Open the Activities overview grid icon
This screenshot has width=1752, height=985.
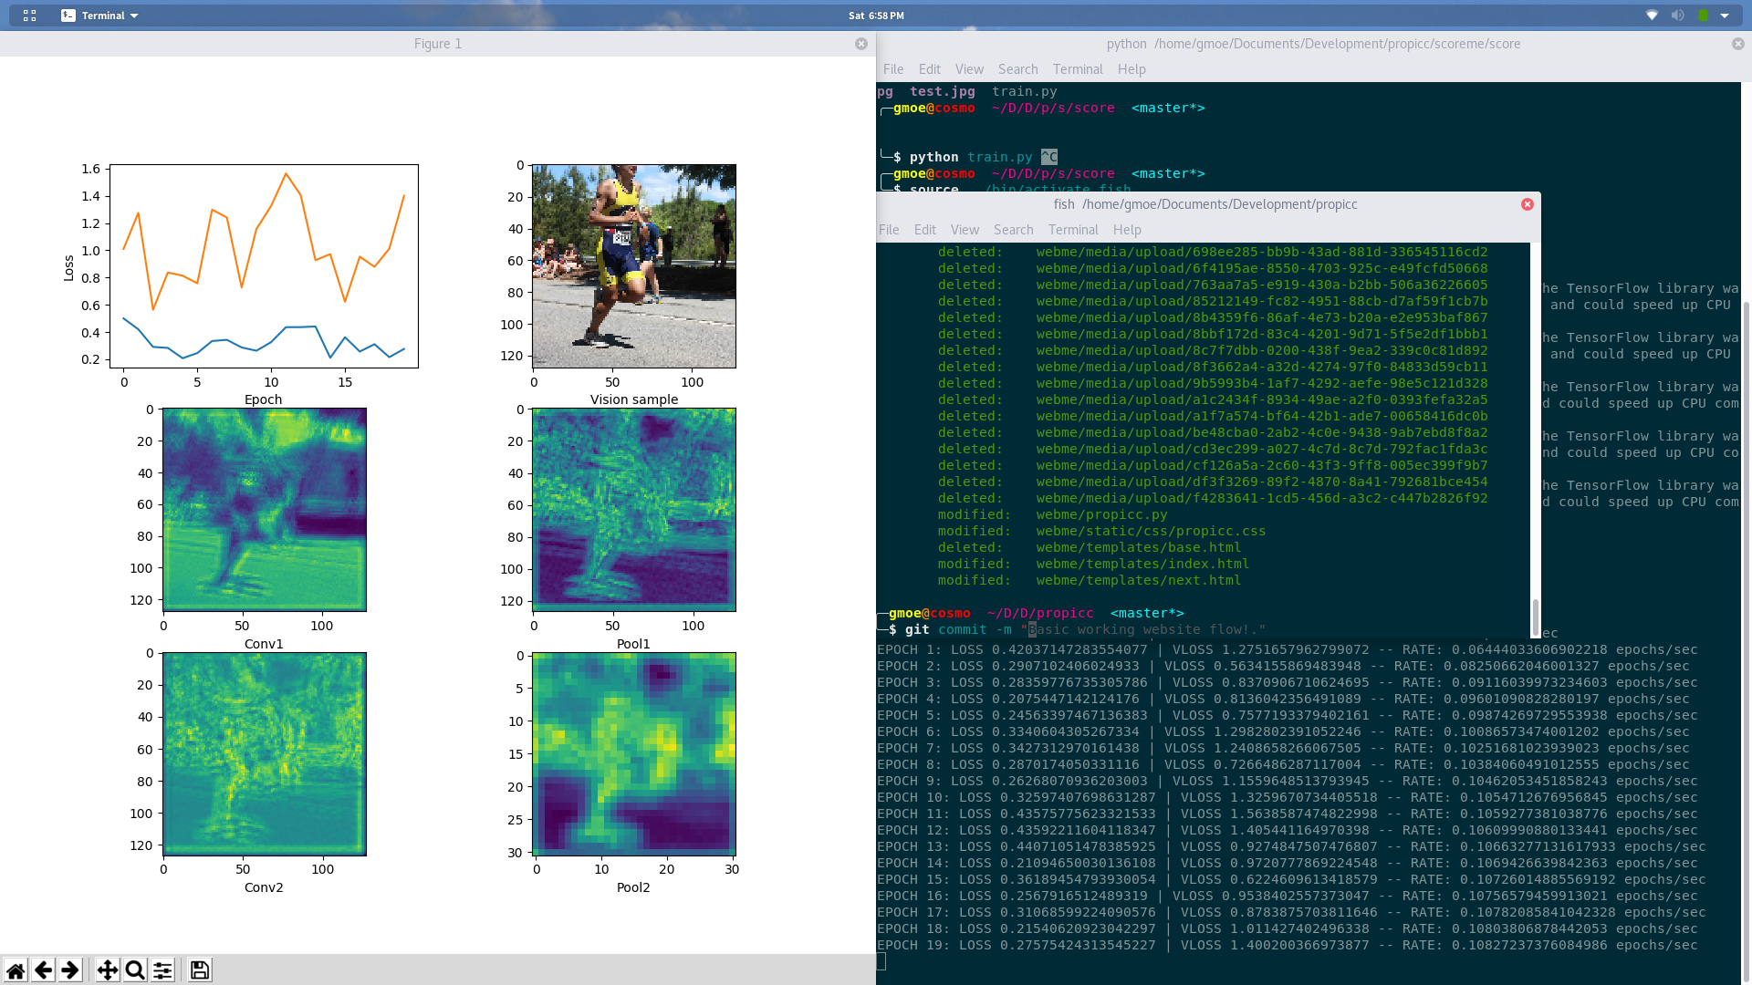pyautogui.click(x=29, y=16)
